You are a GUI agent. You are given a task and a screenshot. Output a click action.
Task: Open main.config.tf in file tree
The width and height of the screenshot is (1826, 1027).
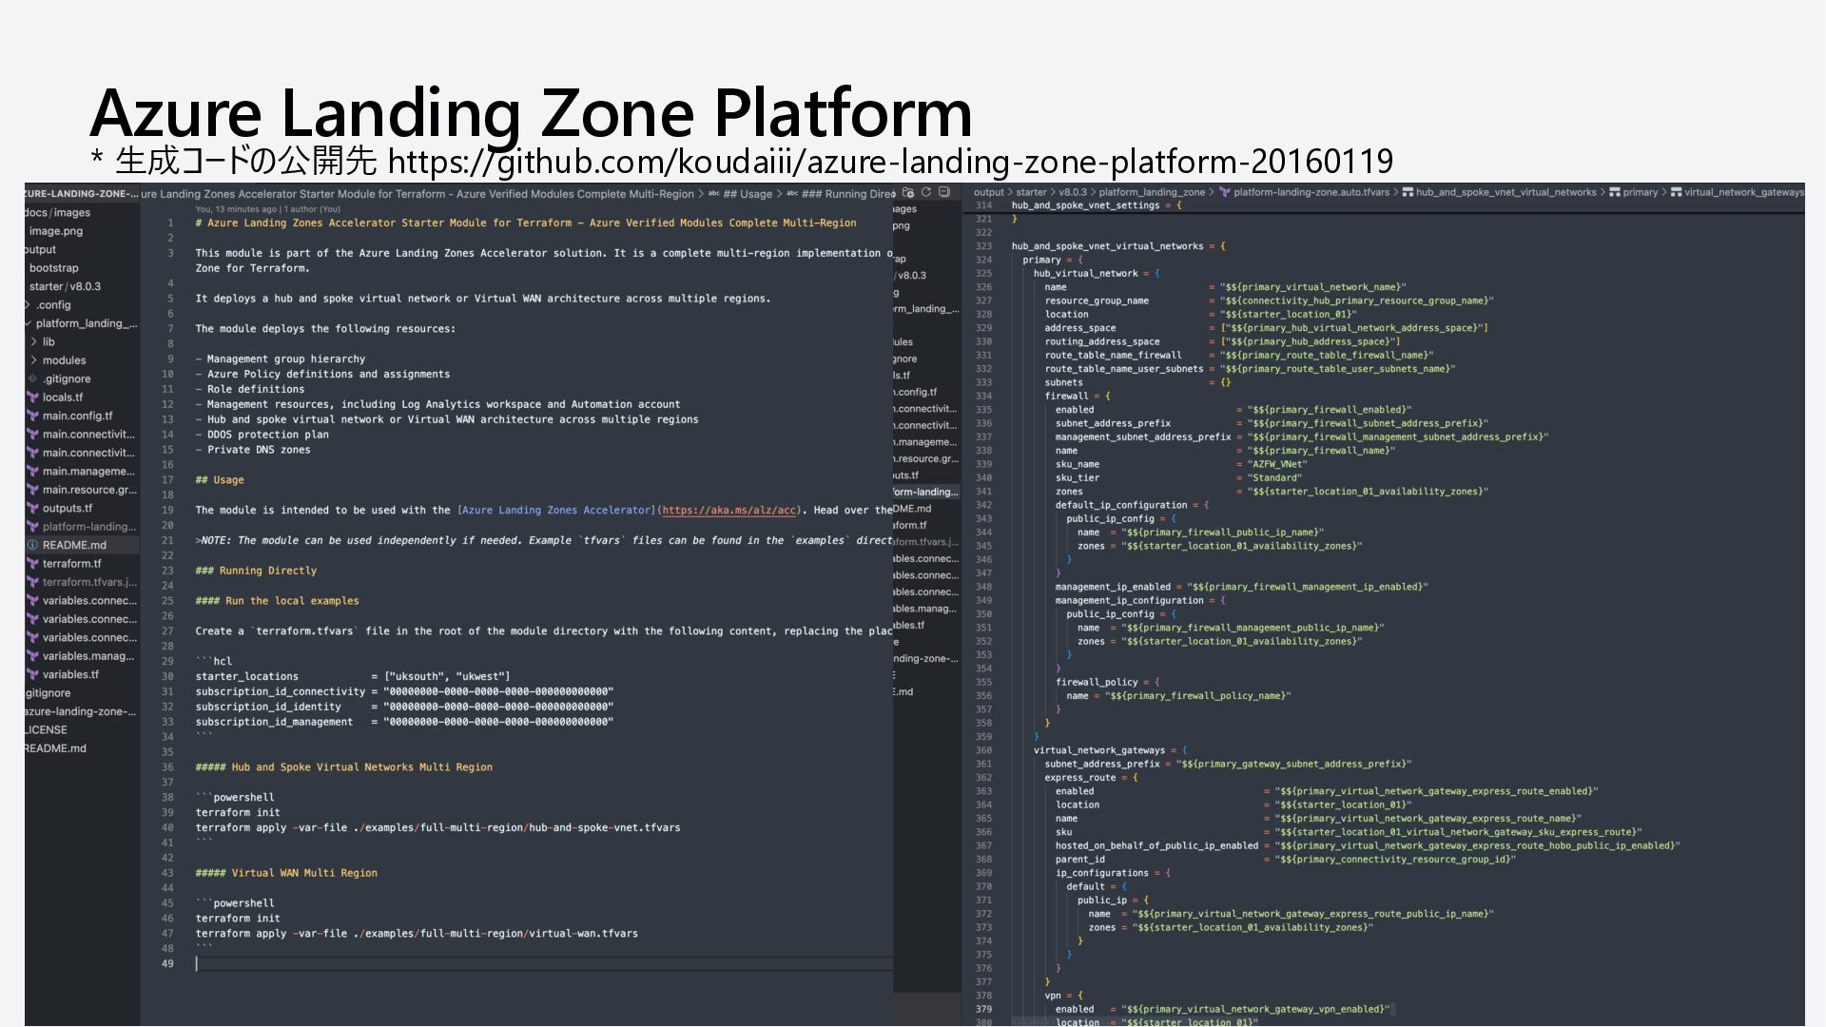coord(77,416)
